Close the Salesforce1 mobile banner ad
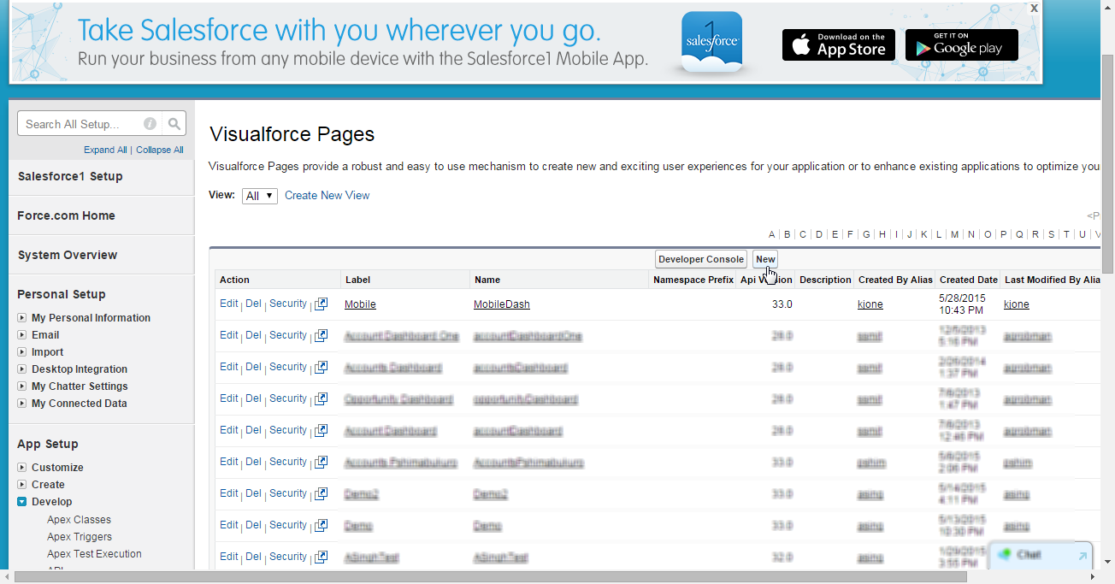This screenshot has width=1115, height=584. [1034, 8]
